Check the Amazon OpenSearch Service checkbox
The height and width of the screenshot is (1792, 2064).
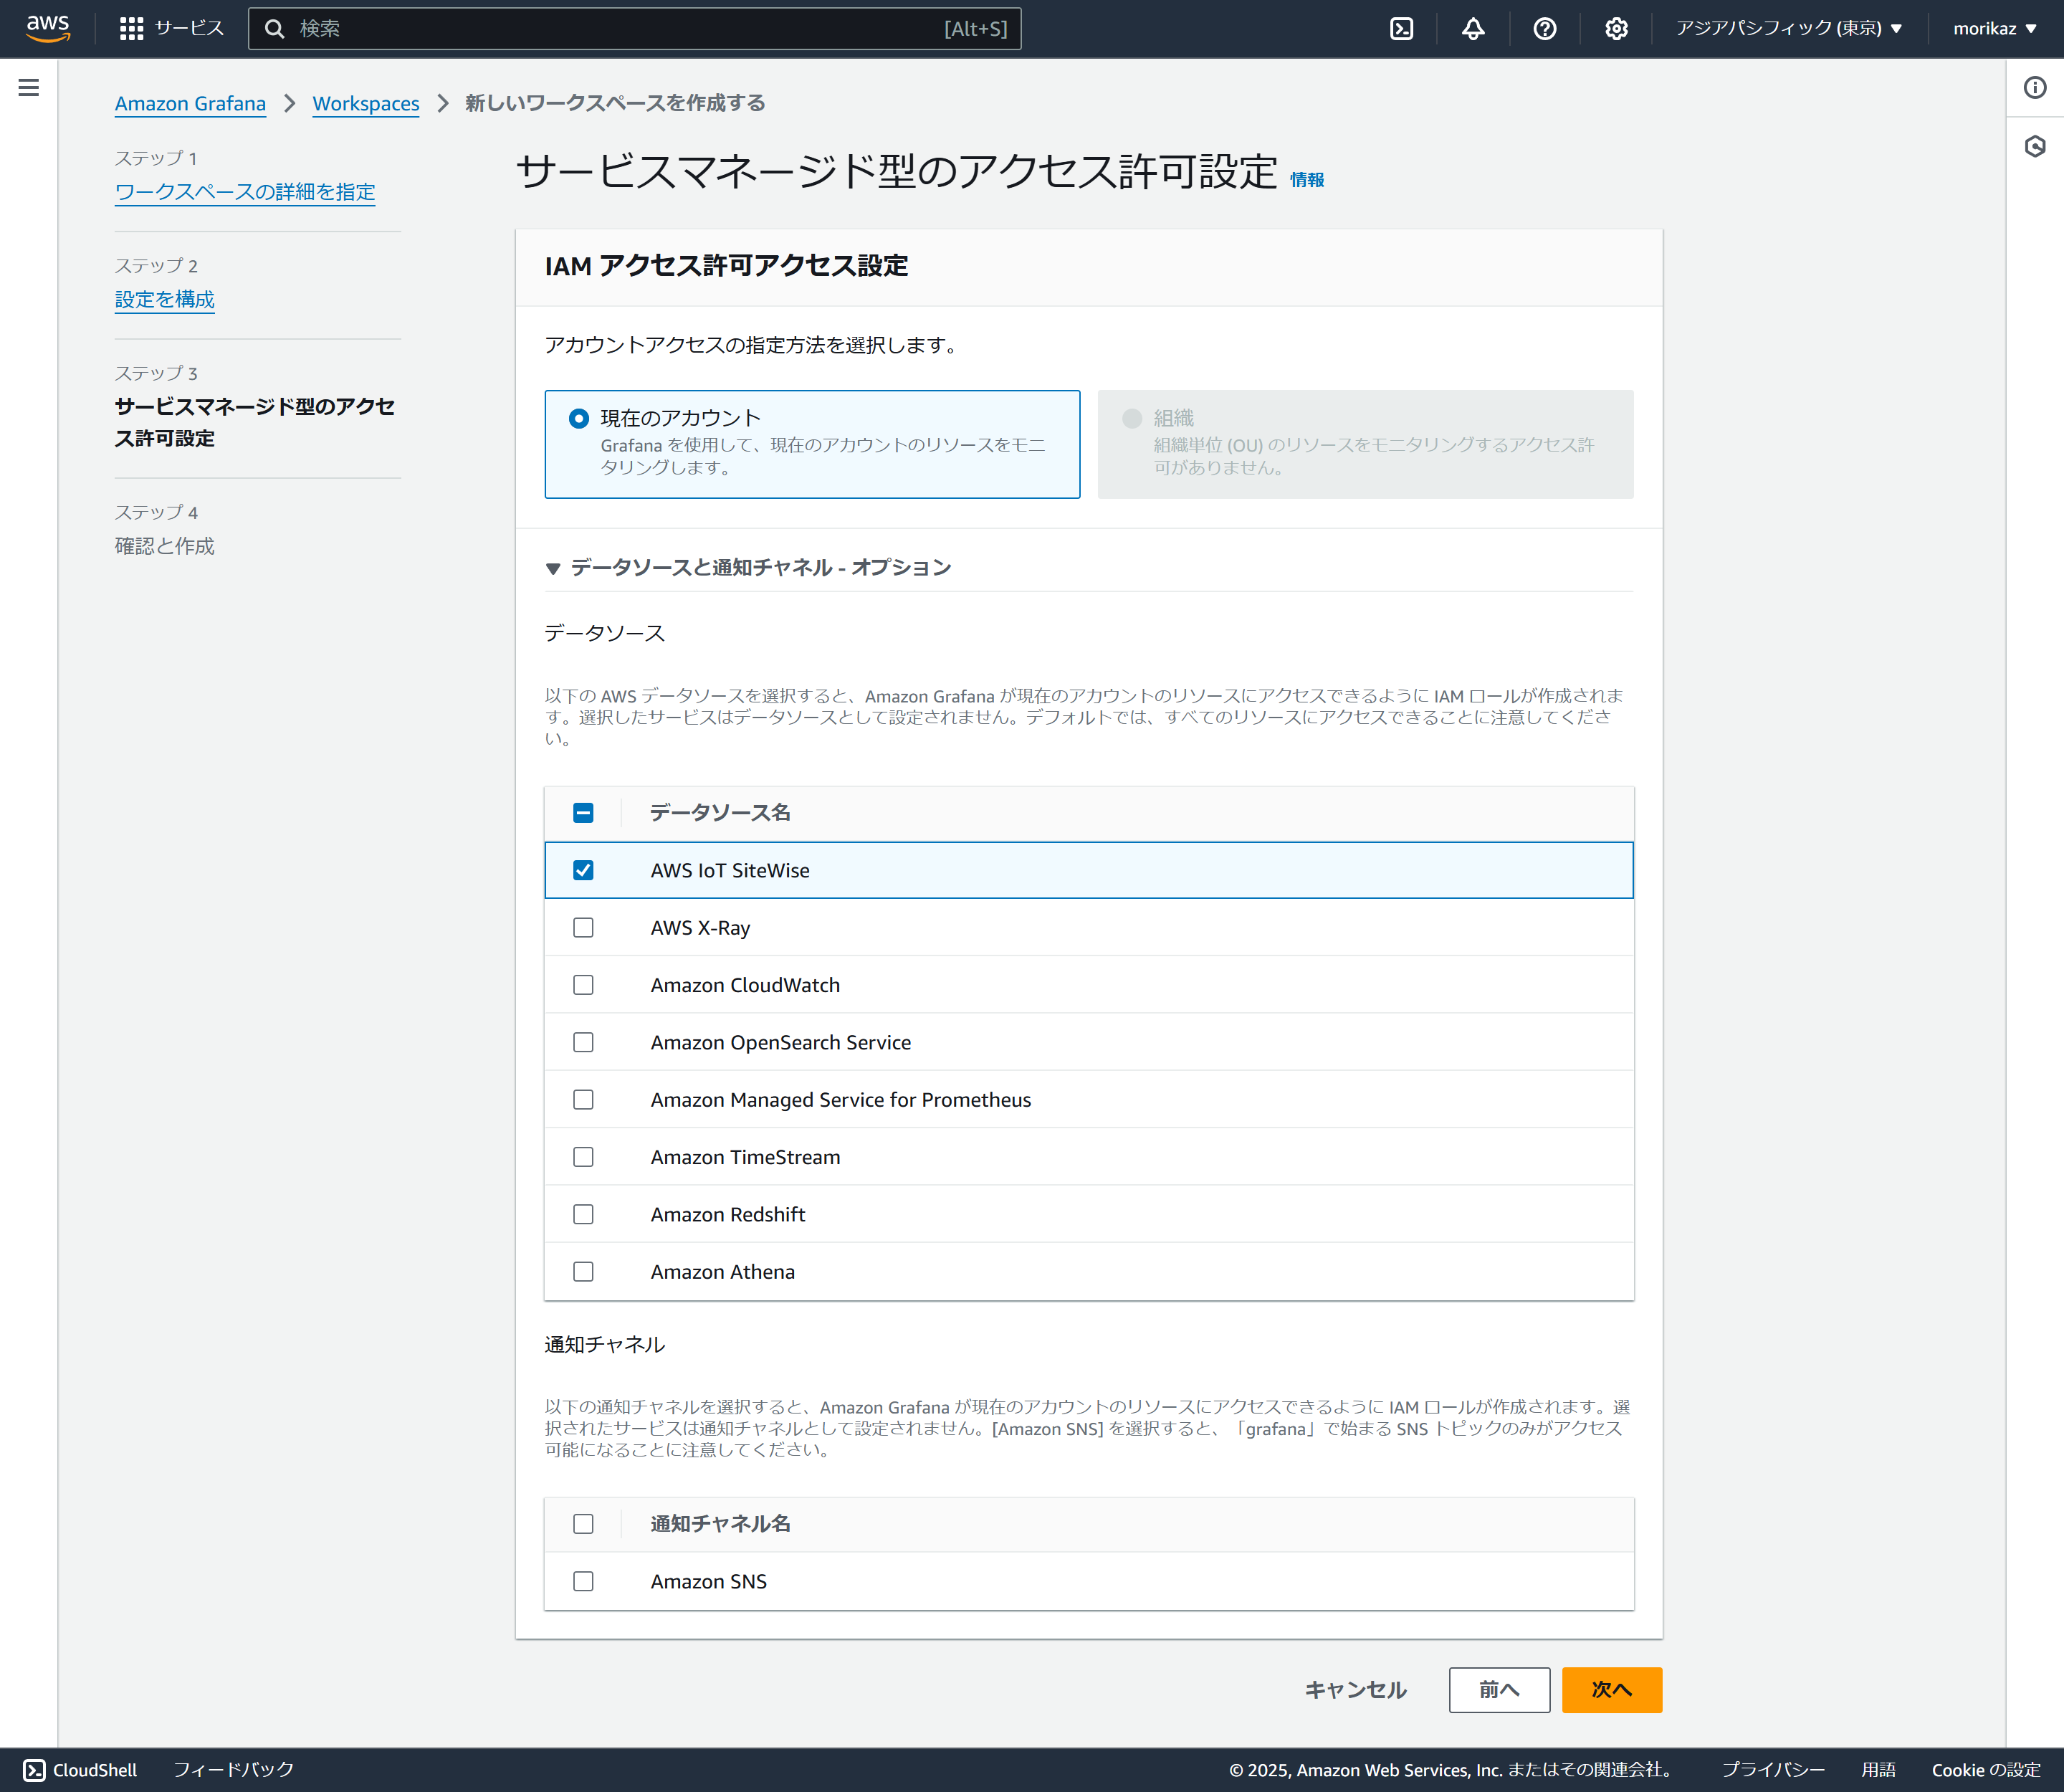click(x=583, y=1042)
